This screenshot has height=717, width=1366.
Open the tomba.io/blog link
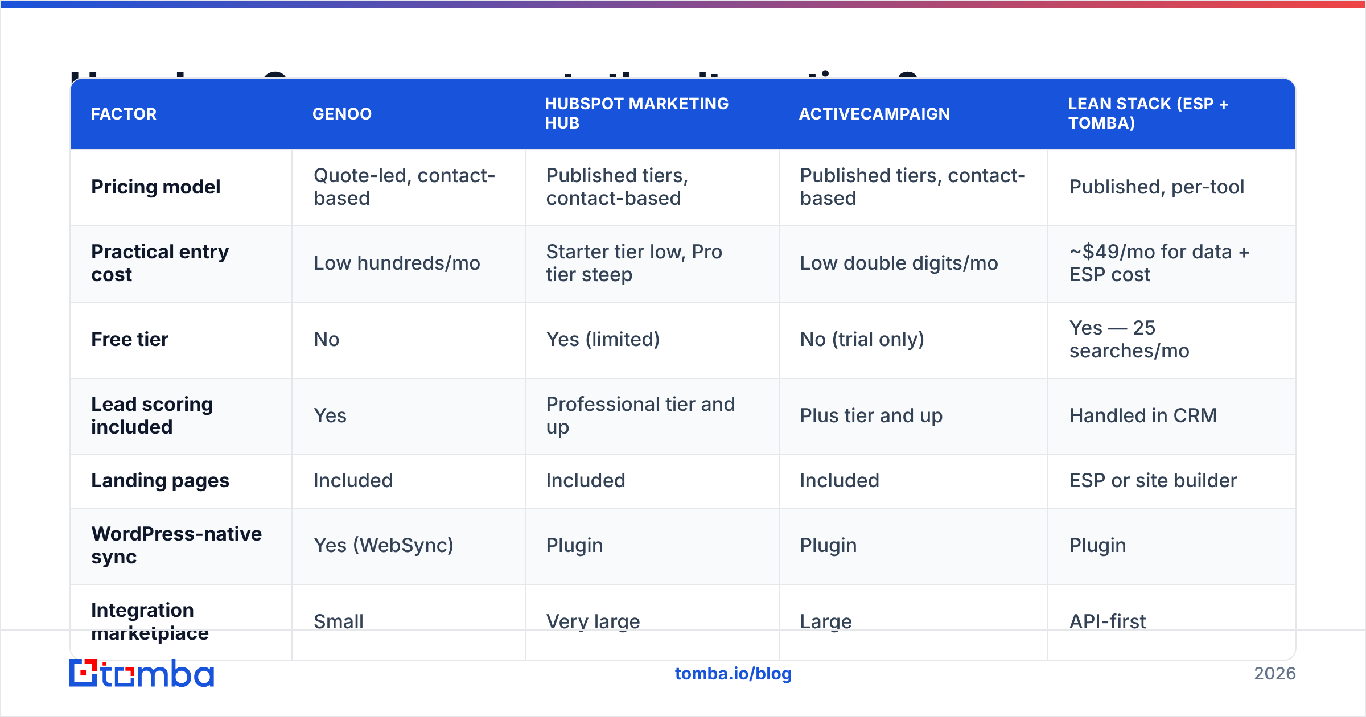click(x=733, y=674)
